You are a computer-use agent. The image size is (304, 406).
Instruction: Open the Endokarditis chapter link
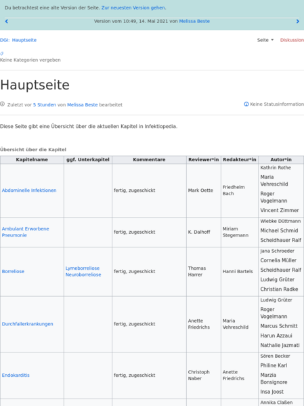pos(16,375)
